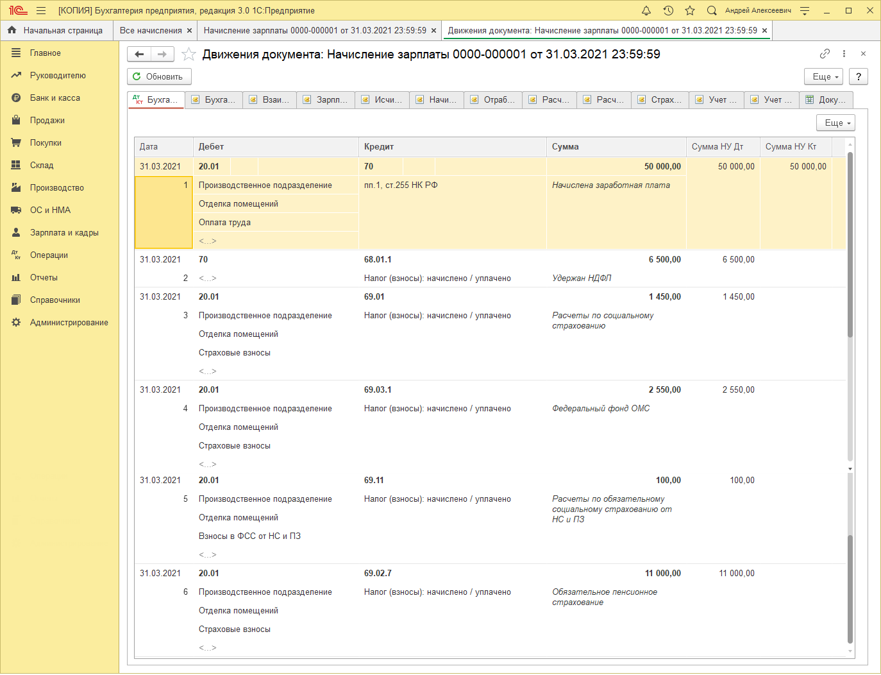Click the Обновить refresh button
The image size is (881, 675).
[x=159, y=76]
